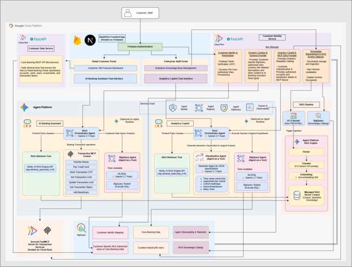Image resolution: width=352 pixels, height=267 pixels.
Task: Click the Transfer Money tool
Action: (81, 162)
